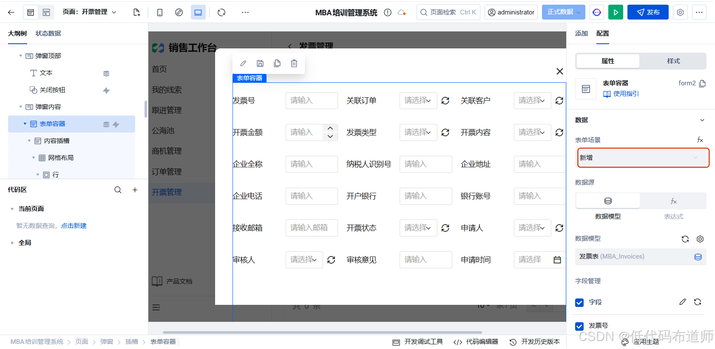The width and height of the screenshot is (715, 349).
Task: Open 代码编辑器 in status bar
Action: [476, 342]
